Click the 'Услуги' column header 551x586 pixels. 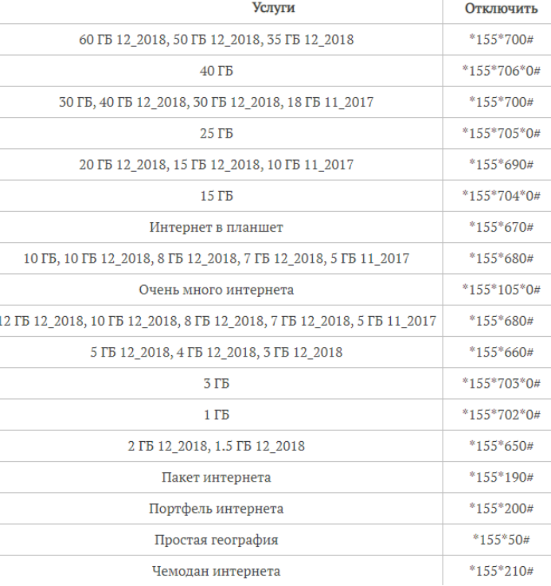click(x=273, y=8)
